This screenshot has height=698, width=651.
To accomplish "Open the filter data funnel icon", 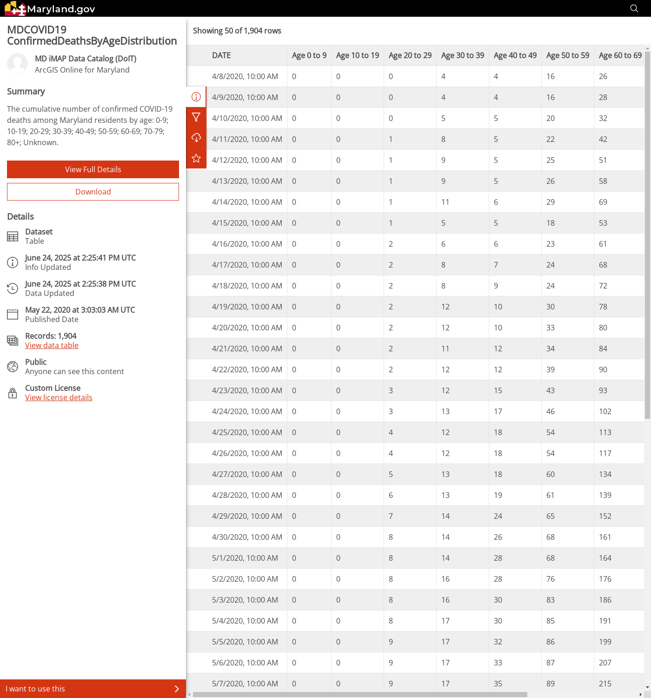I will pos(196,117).
